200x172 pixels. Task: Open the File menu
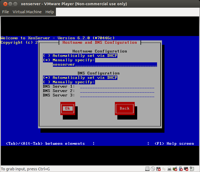pos(6,12)
